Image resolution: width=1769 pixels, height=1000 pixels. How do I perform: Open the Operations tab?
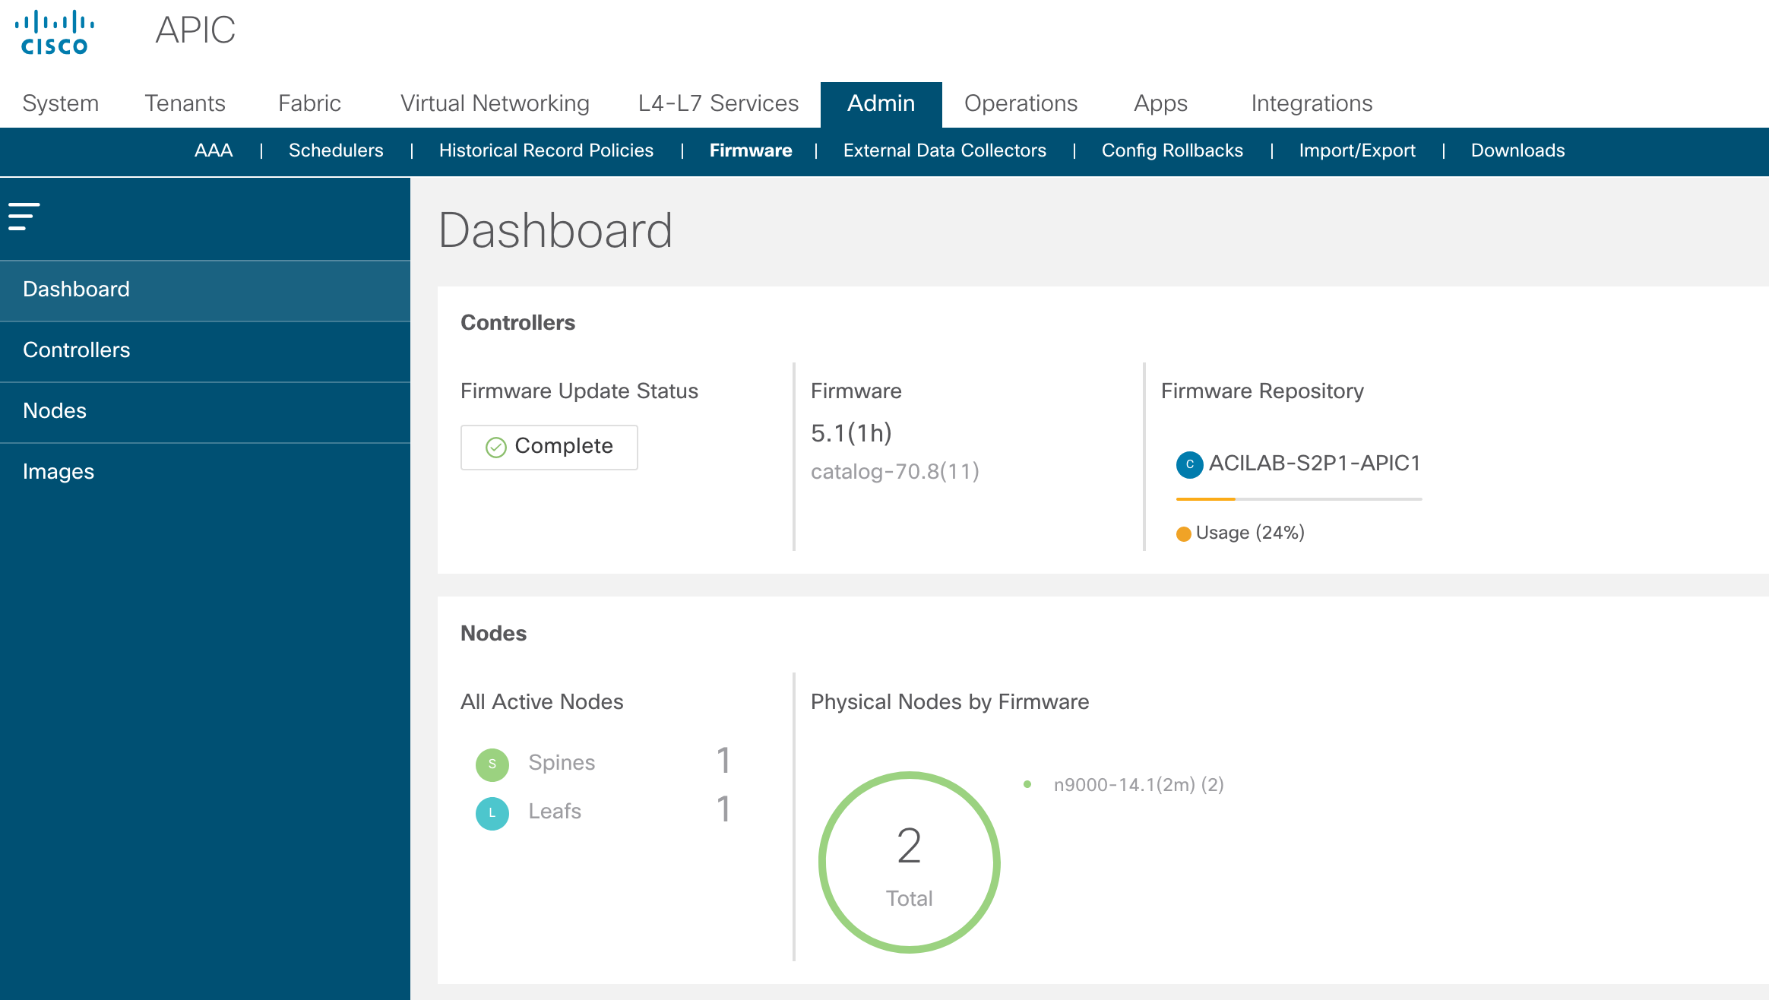pyautogui.click(x=1021, y=103)
